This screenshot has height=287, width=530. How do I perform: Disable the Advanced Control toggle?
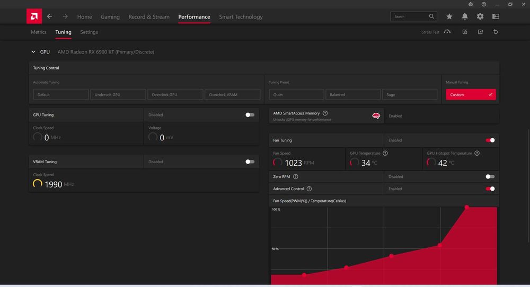(x=490, y=189)
